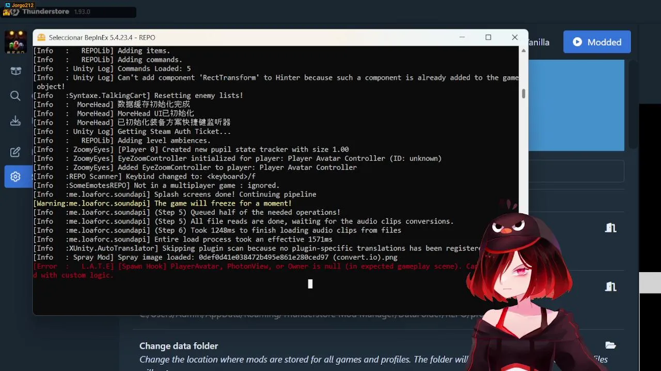This screenshot has width=661, height=371.
Task: Click the "Resetting enemy lists!" log line
Action: coord(138,95)
